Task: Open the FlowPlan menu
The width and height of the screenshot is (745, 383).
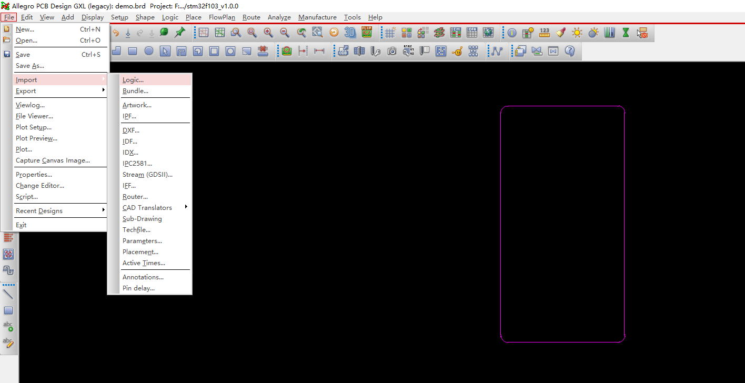Action: tap(222, 17)
